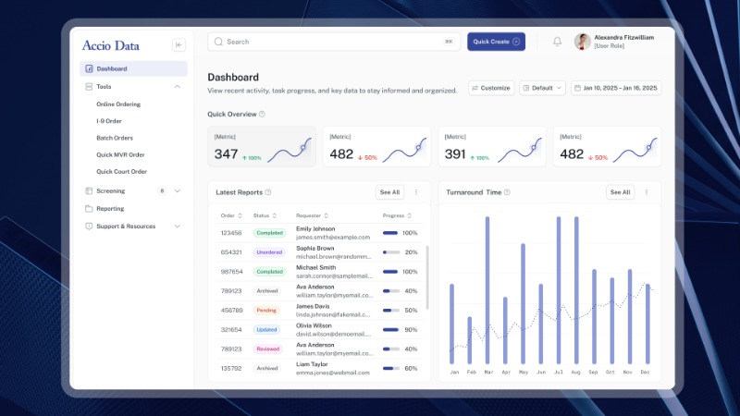The width and height of the screenshot is (740, 416).
Task: Click the Reporting folder icon
Action: pyautogui.click(x=89, y=209)
